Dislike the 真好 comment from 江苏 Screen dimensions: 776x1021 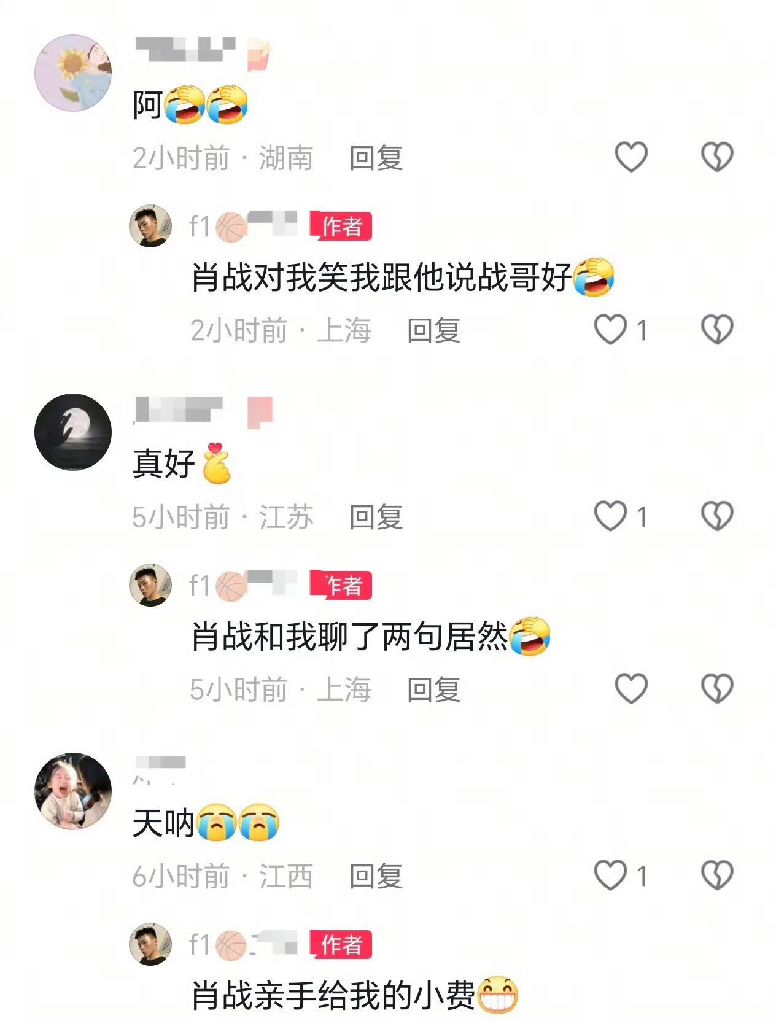717,516
